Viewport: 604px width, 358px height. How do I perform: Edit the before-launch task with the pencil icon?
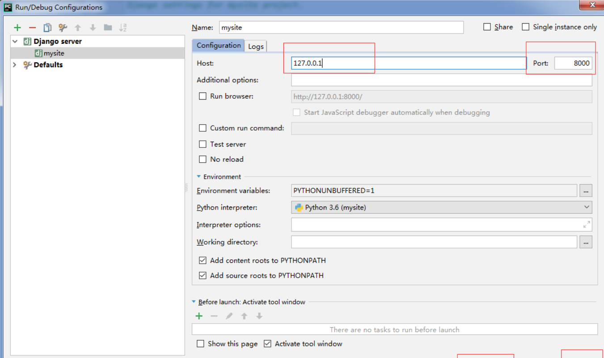[x=229, y=316]
